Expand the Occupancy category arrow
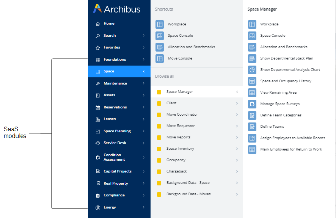The image size is (336, 218). pos(237,160)
